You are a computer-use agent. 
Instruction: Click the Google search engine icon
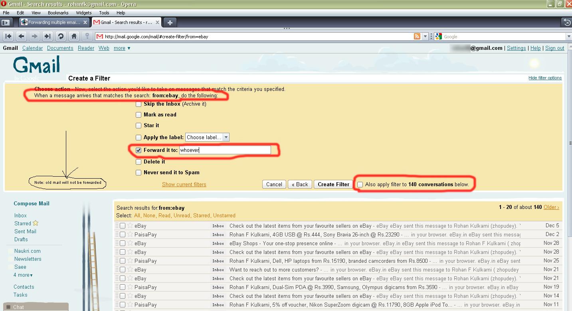(439, 36)
